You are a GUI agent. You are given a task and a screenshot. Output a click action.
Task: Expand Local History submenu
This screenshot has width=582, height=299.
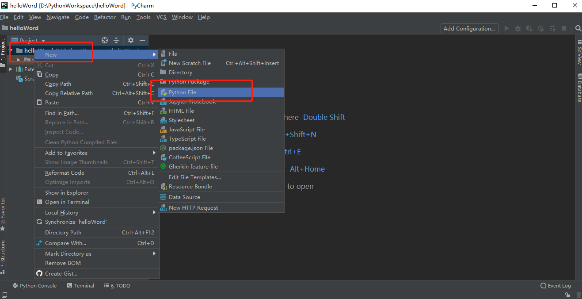click(x=97, y=212)
